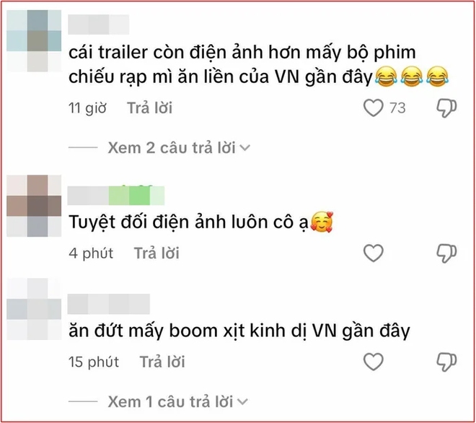Open avatar of the 4 phút commenter
The image size is (476, 423).
[x=34, y=206]
